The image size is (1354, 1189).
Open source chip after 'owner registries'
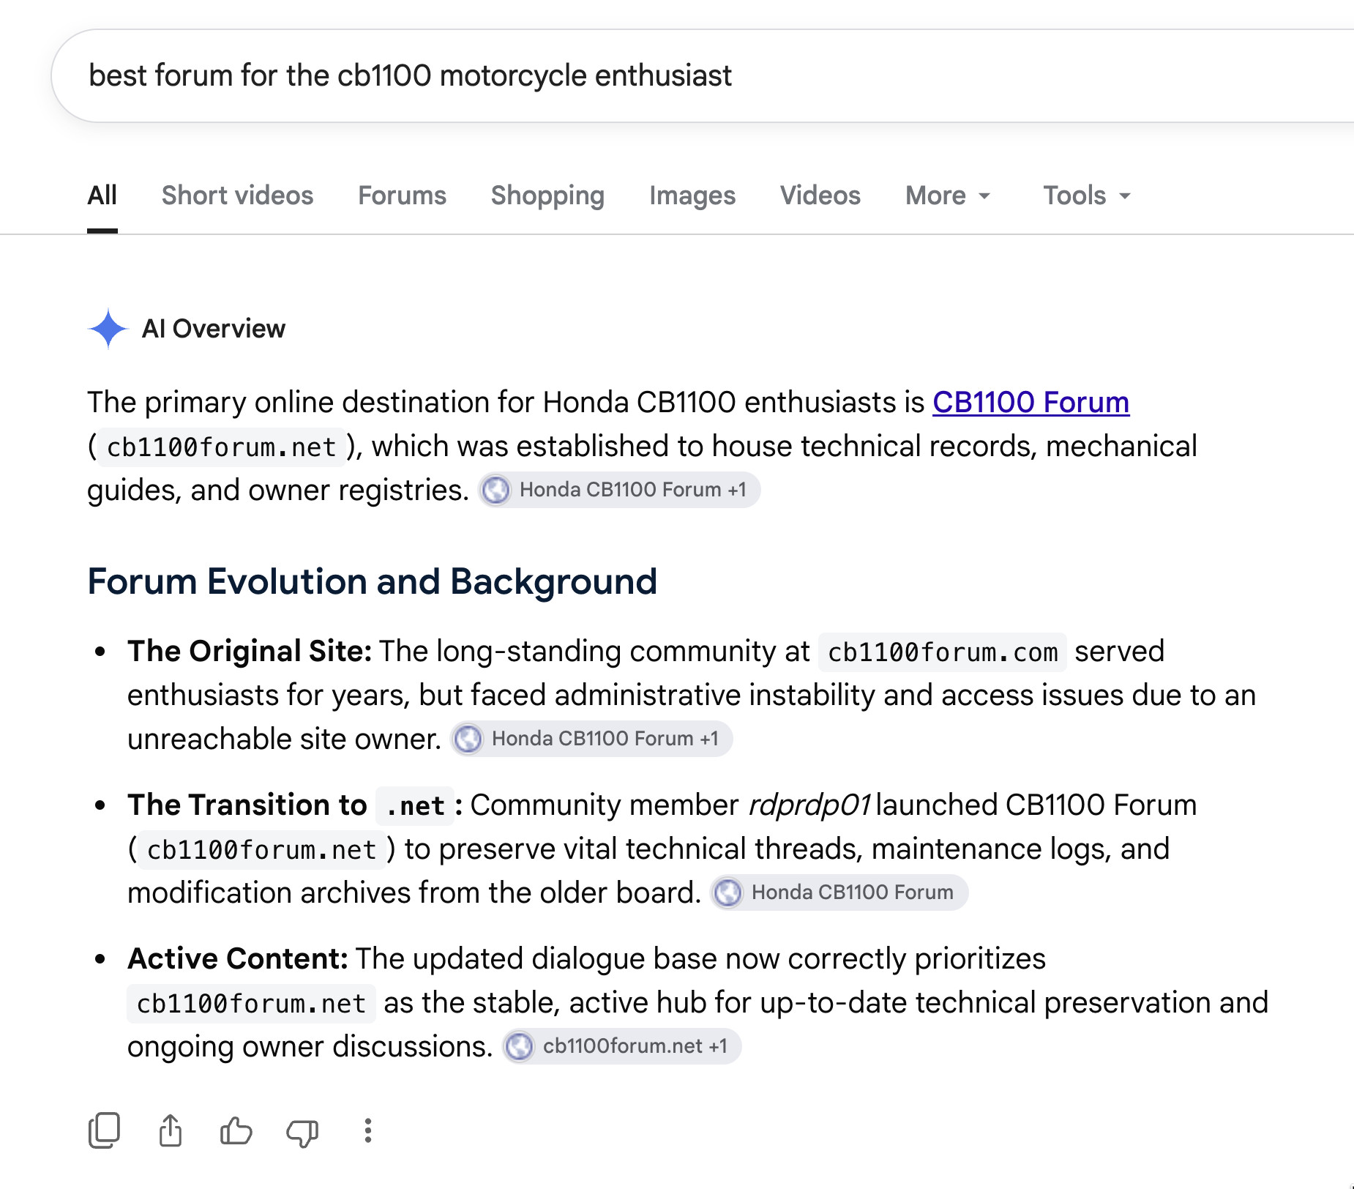point(619,490)
